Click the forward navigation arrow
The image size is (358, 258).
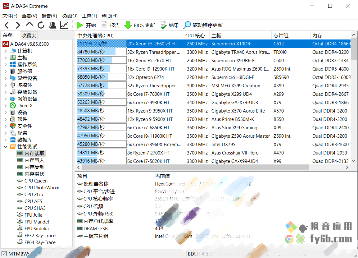[x=18, y=25]
